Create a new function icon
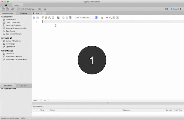This screenshot has width=184, height=120. click(x=34, y=9)
